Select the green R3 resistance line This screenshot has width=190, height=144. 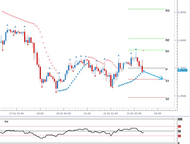(x=147, y=9)
